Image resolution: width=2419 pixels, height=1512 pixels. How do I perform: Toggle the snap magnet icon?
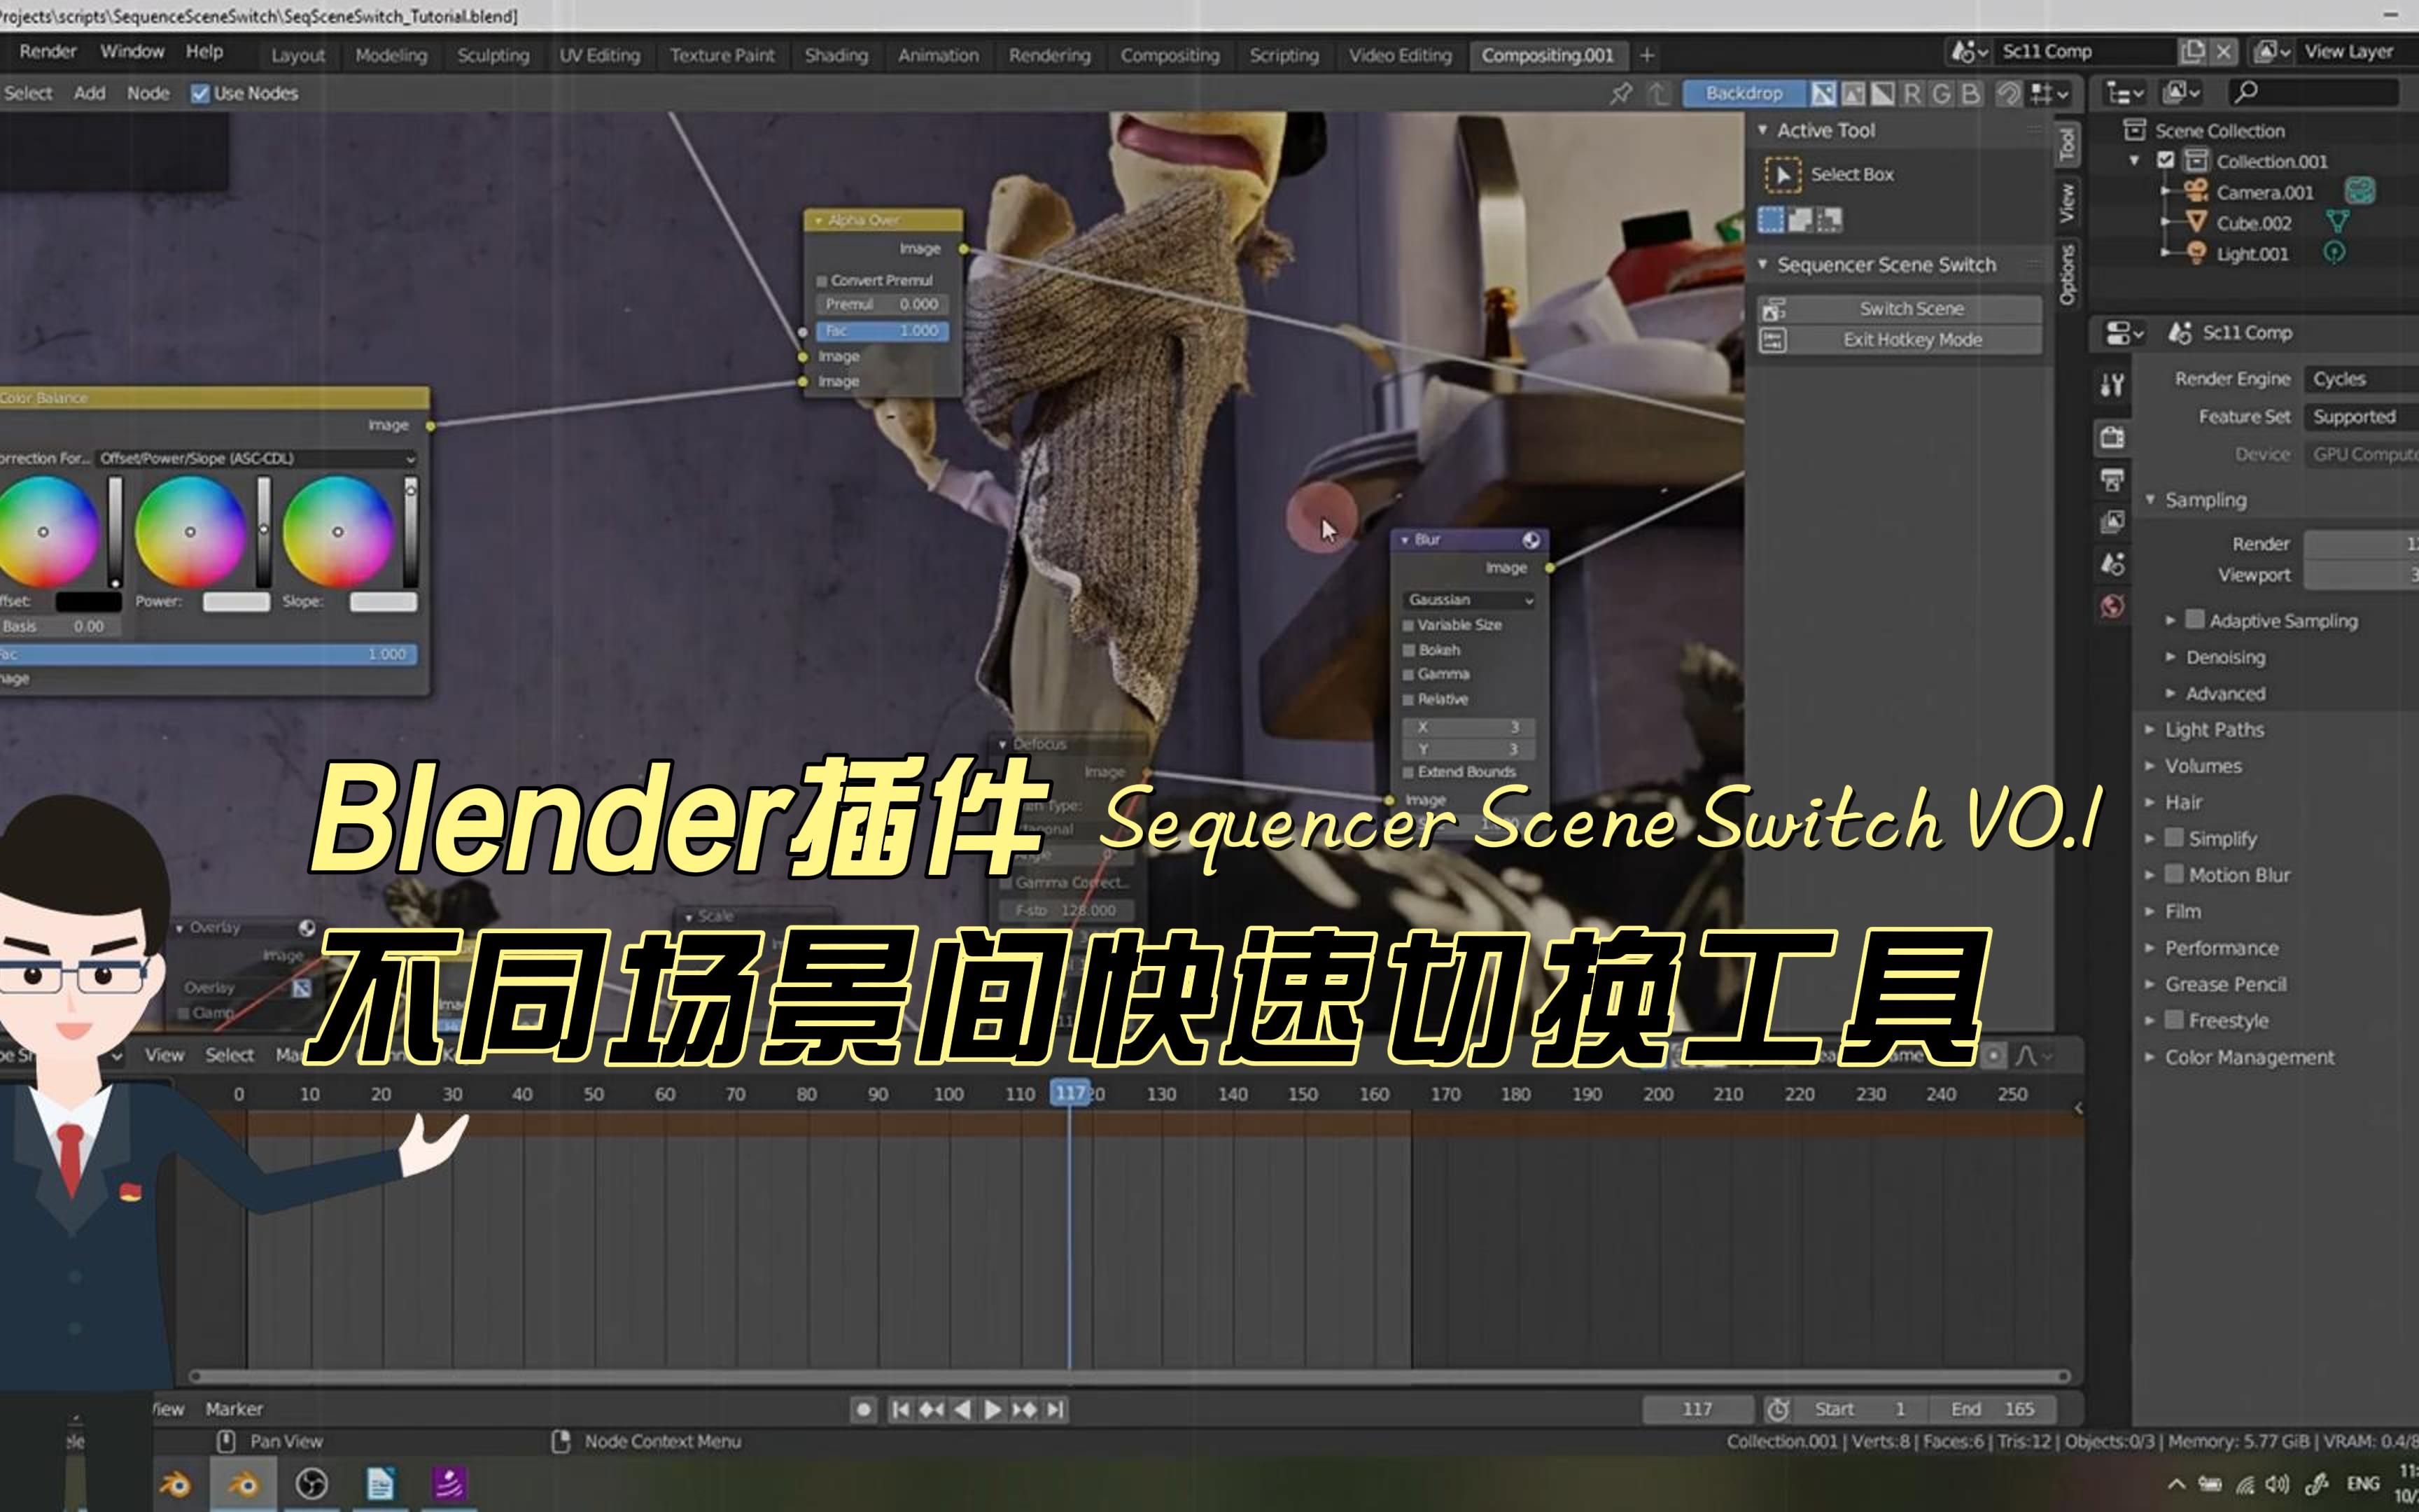tap(2008, 94)
